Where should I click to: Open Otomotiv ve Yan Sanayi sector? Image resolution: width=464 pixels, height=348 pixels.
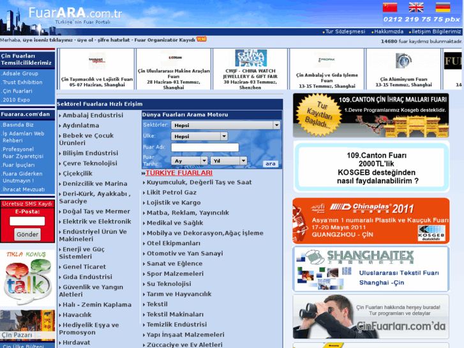tap(185, 253)
